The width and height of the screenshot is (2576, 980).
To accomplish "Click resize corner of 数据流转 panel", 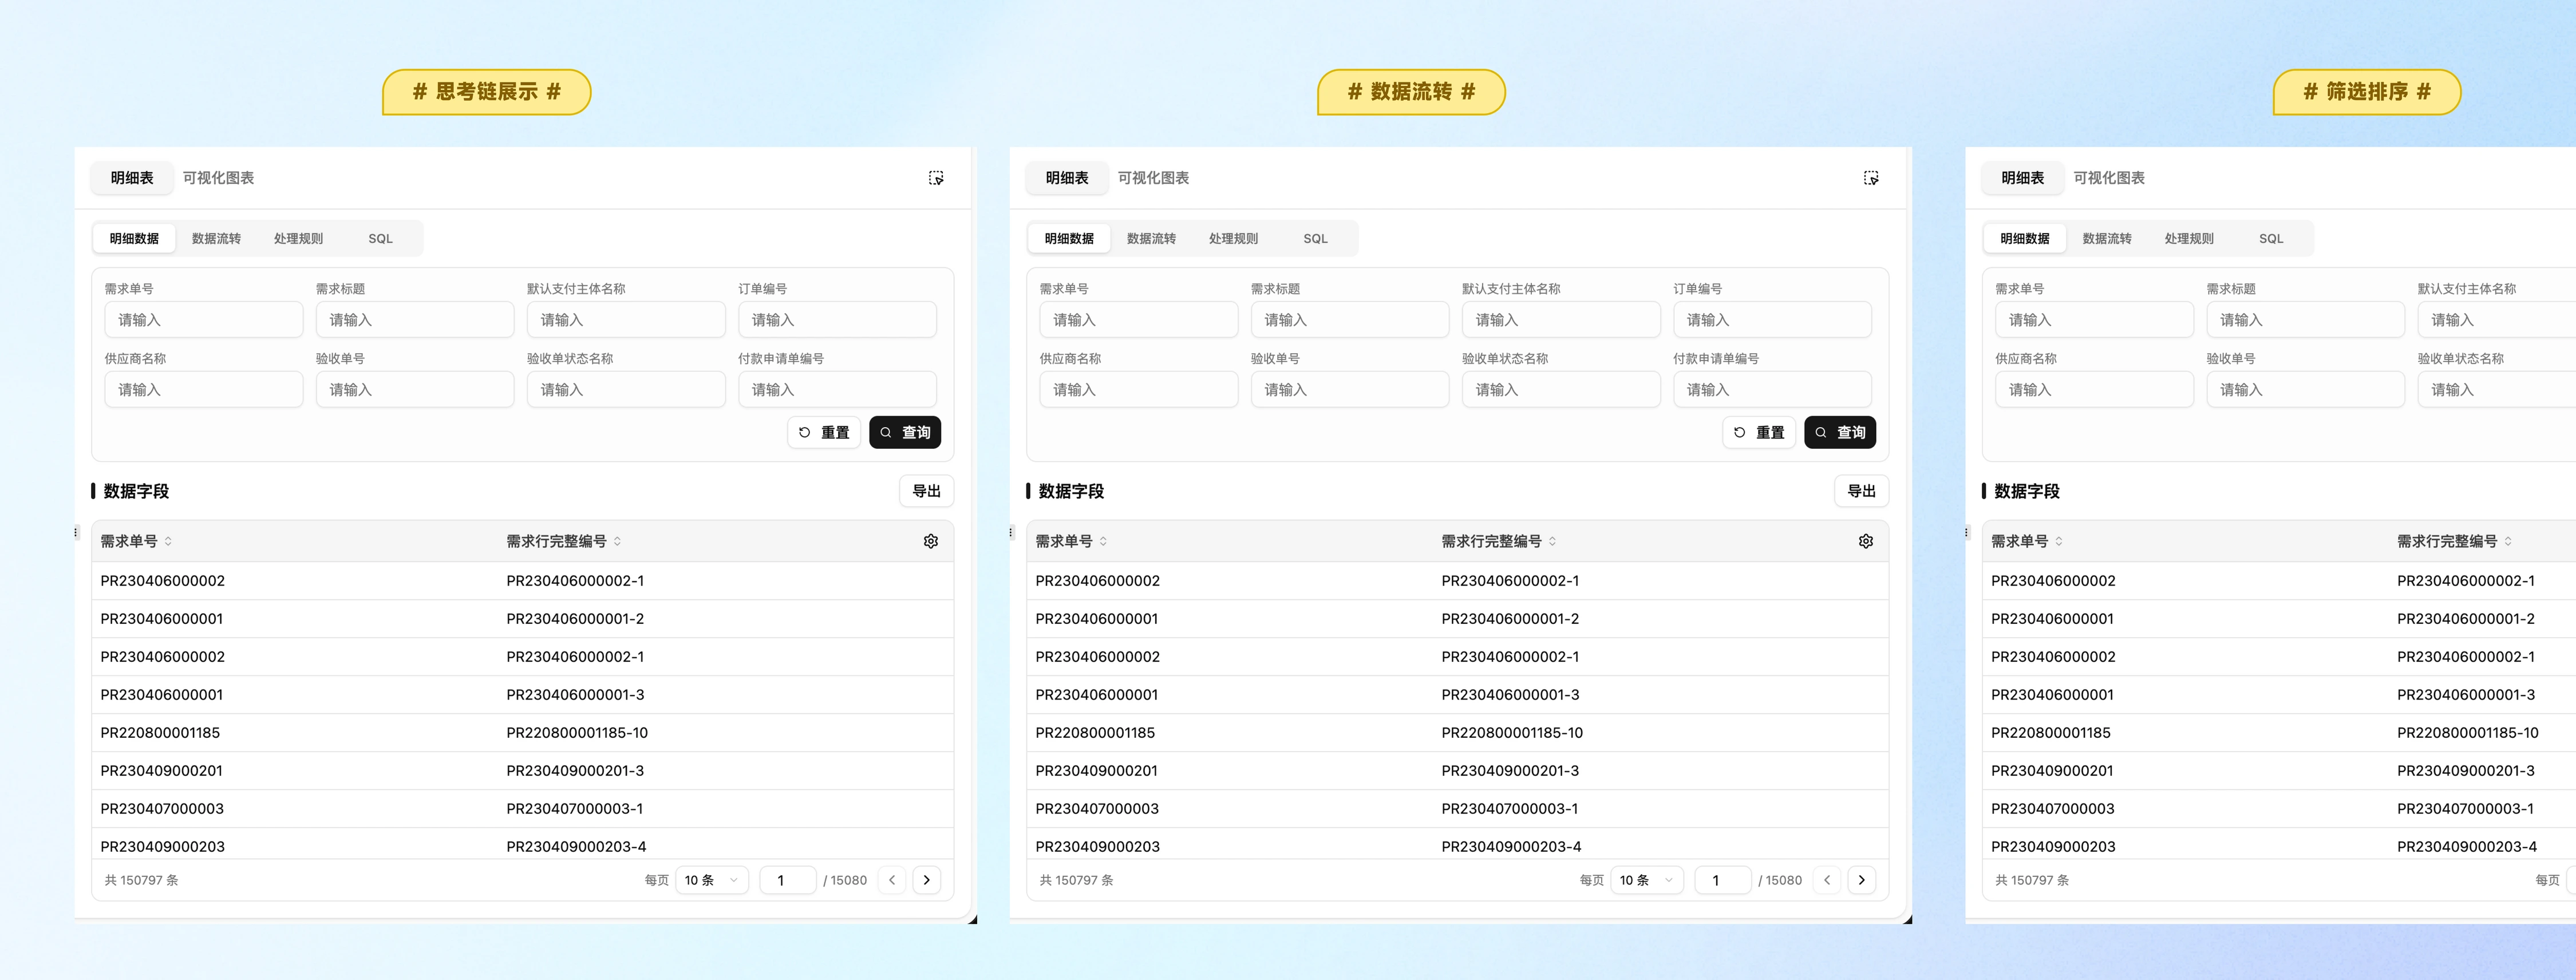I will click(x=1908, y=919).
